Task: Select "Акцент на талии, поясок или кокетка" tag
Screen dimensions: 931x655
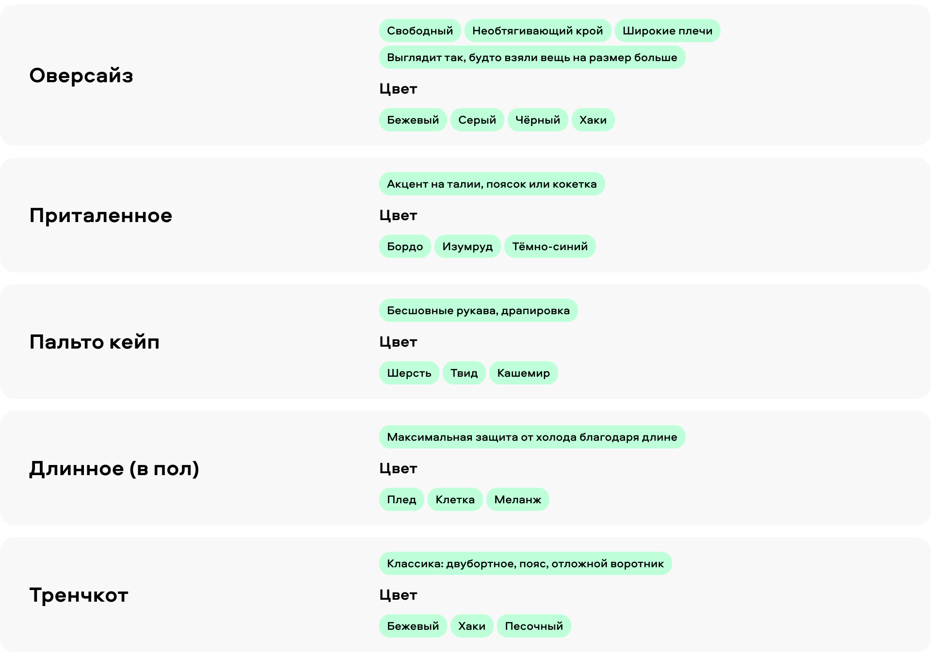Action: tap(492, 184)
